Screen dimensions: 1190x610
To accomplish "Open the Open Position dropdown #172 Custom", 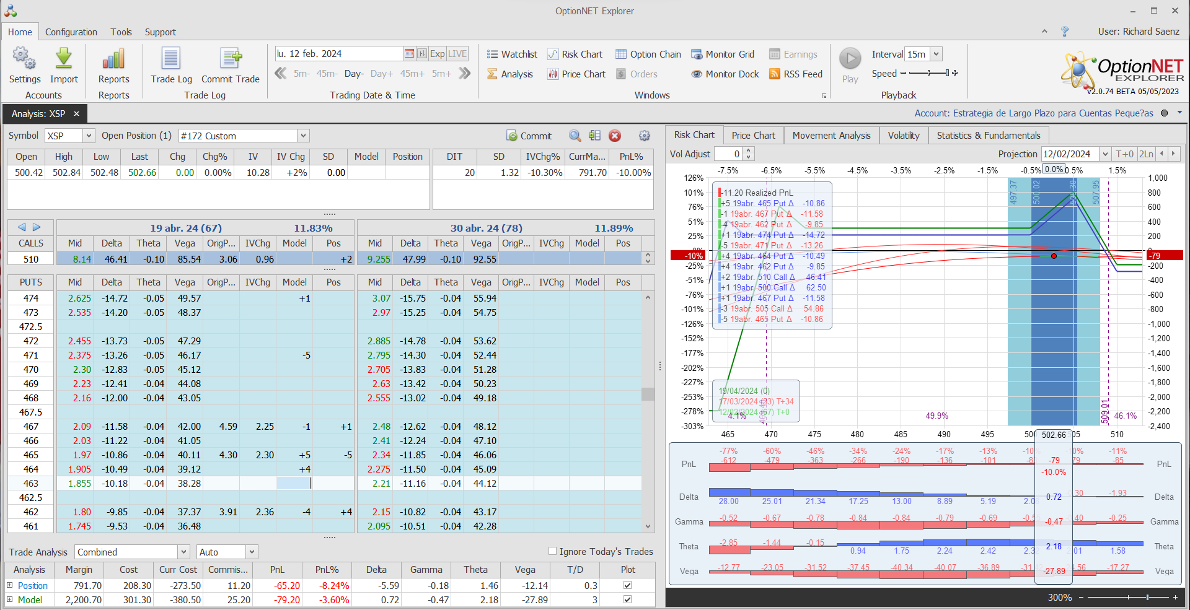I will tap(303, 136).
